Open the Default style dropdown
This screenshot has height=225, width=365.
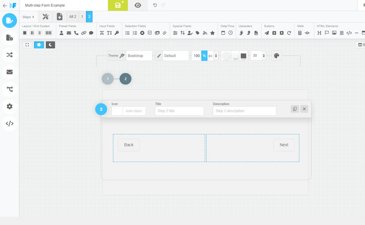tap(176, 56)
